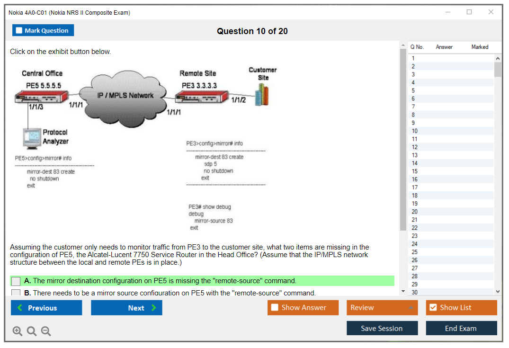Click the IP/MPLS Network cloud image

[125, 95]
